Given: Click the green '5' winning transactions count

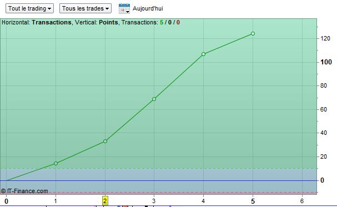Looking at the screenshot, I should coord(162,22).
